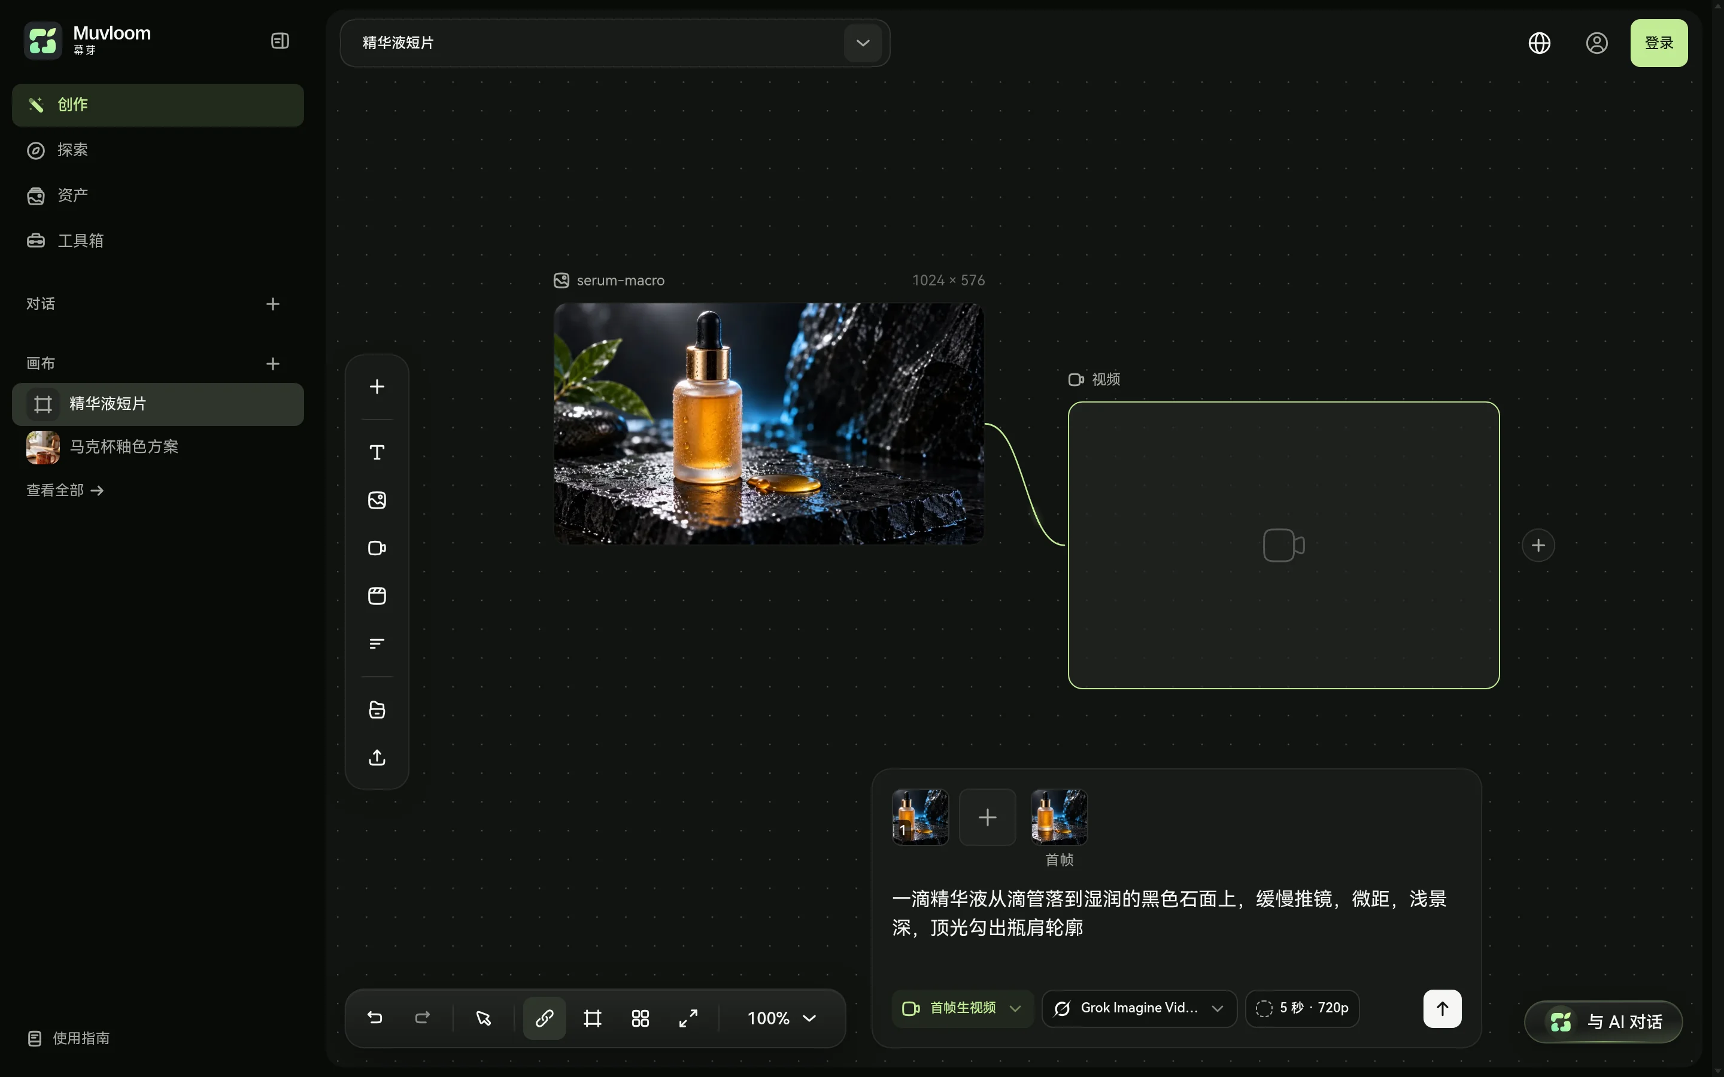
Task: Click the plus beside the video node
Action: click(1538, 546)
